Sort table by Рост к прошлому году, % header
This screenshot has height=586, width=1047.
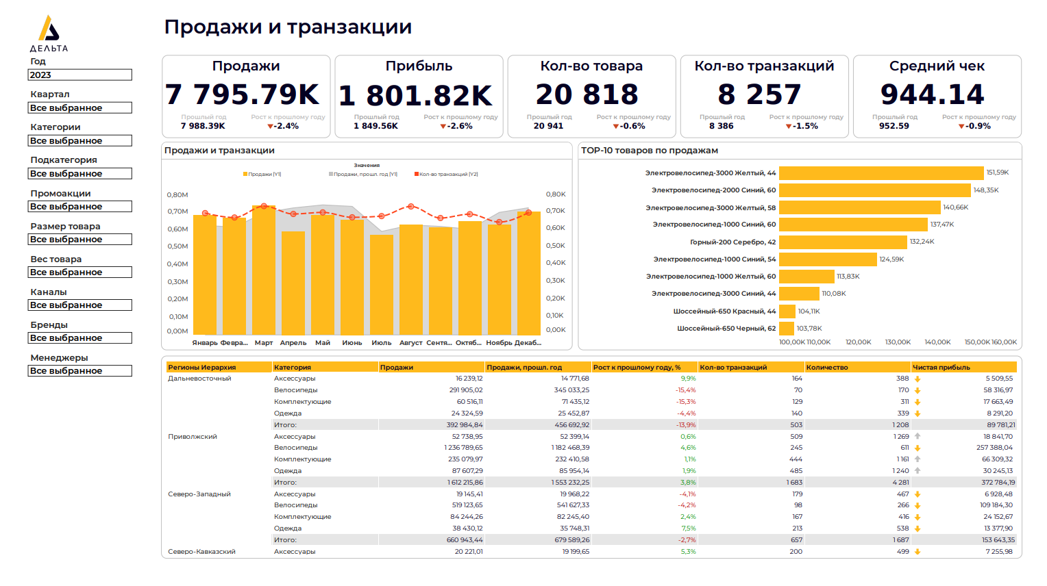[644, 367]
